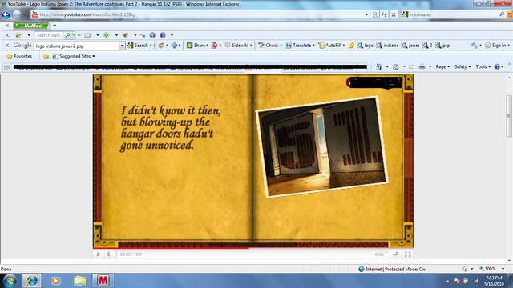Click the add to favorites bar star icon

tap(46, 57)
